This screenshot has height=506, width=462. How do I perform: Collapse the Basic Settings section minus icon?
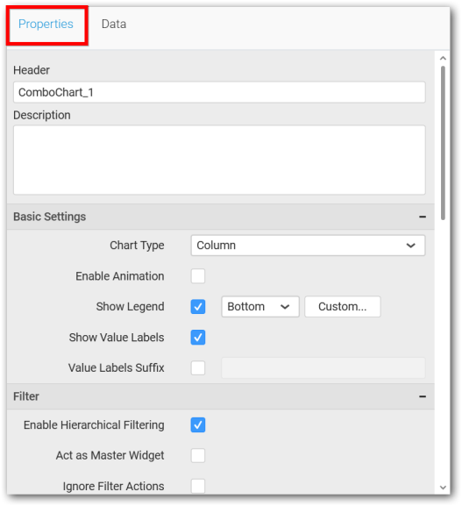pyautogui.click(x=423, y=217)
